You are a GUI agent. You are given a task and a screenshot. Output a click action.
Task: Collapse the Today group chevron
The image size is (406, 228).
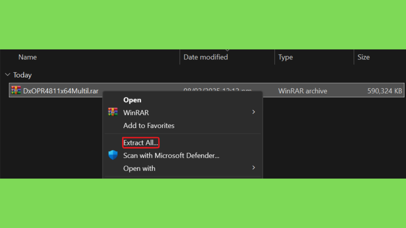click(8, 75)
